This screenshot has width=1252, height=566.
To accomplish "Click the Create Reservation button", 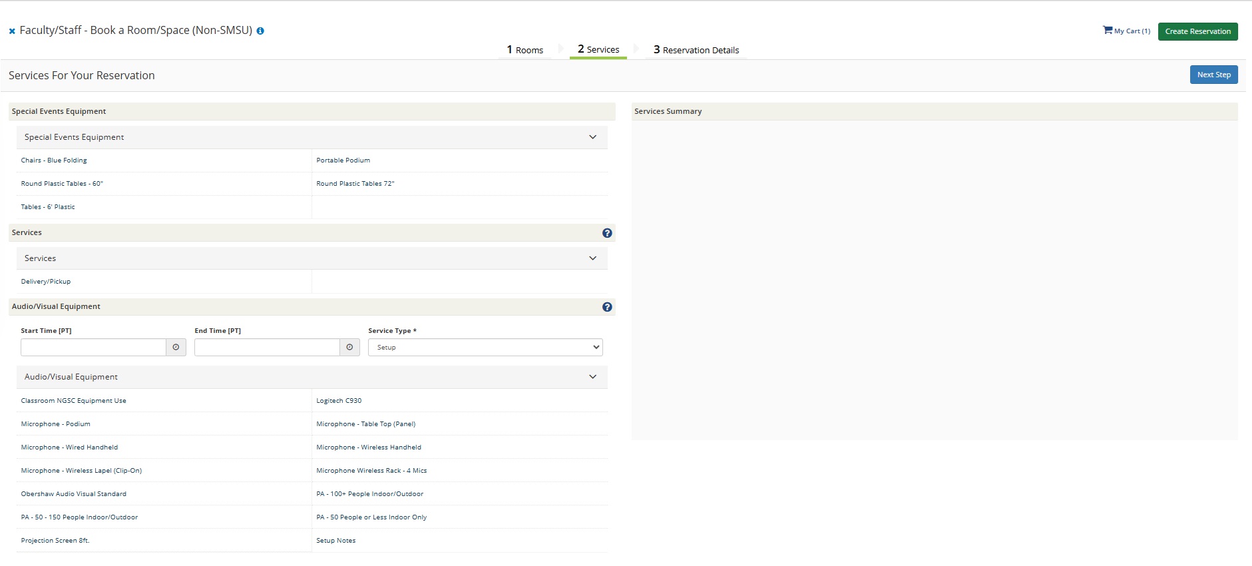I will click(x=1197, y=31).
